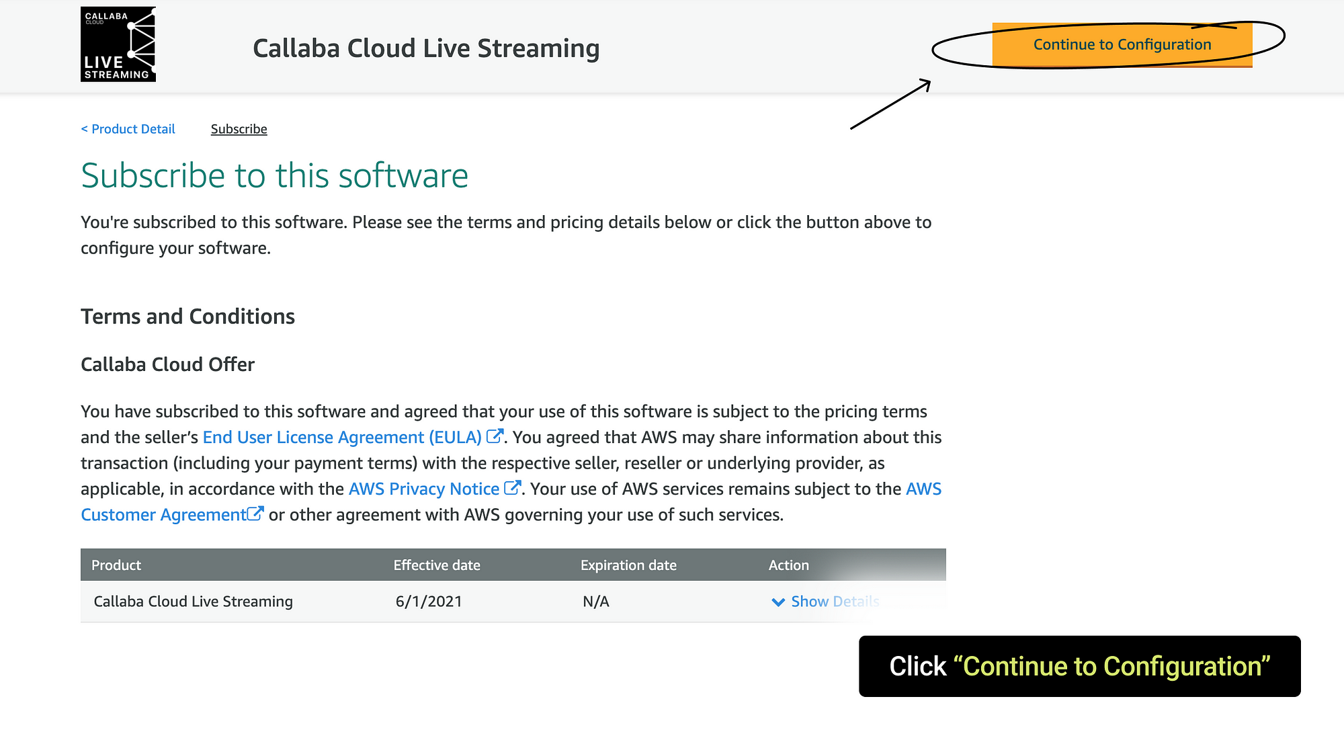
Task: Select the Subscribe breadcrumb item
Action: pyautogui.click(x=239, y=129)
